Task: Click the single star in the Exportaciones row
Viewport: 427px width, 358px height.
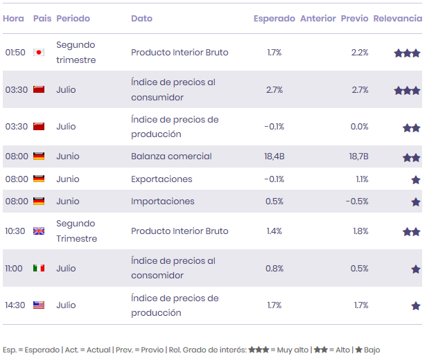Action: pyautogui.click(x=415, y=180)
